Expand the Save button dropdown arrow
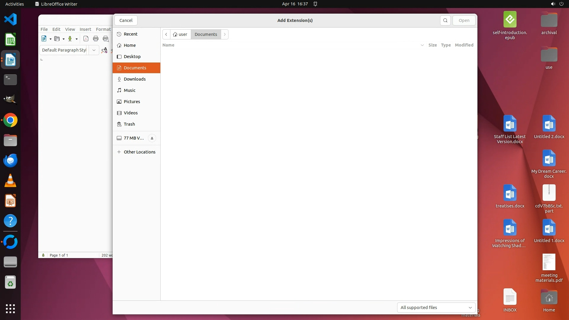This screenshot has height=320, width=569. pyautogui.click(x=76, y=39)
